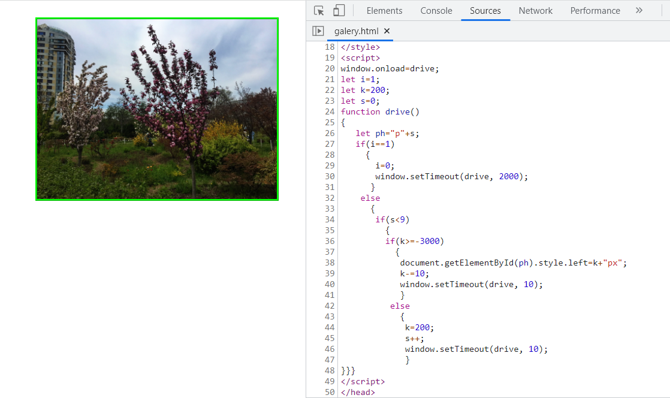Show the file navigator sidebar
The width and height of the screenshot is (670, 398).
(x=318, y=31)
